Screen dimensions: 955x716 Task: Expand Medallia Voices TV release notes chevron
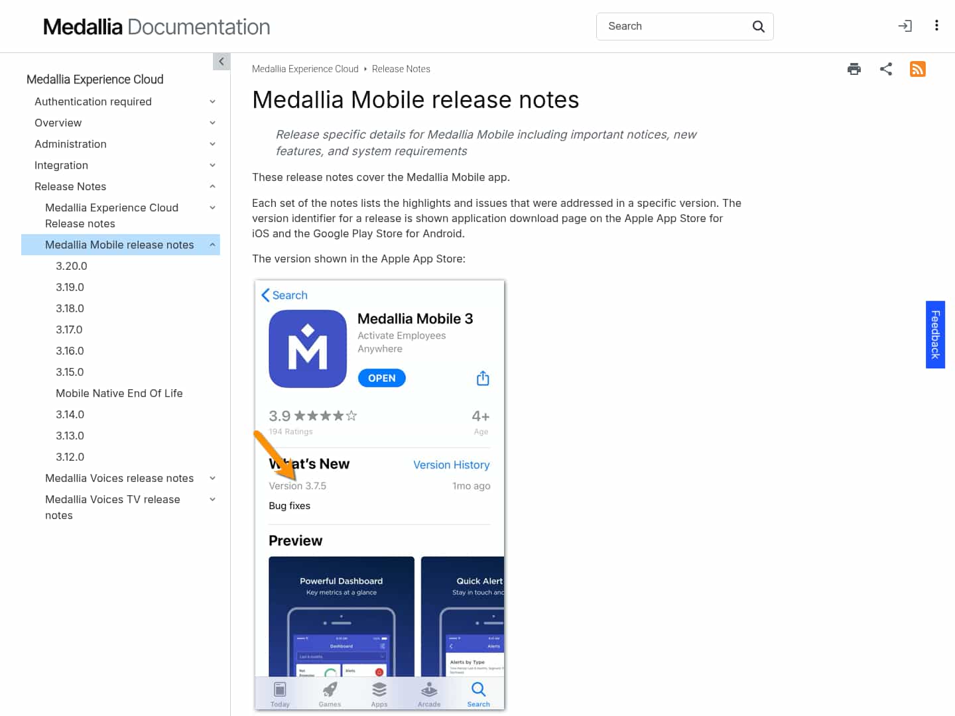pyautogui.click(x=212, y=499)
